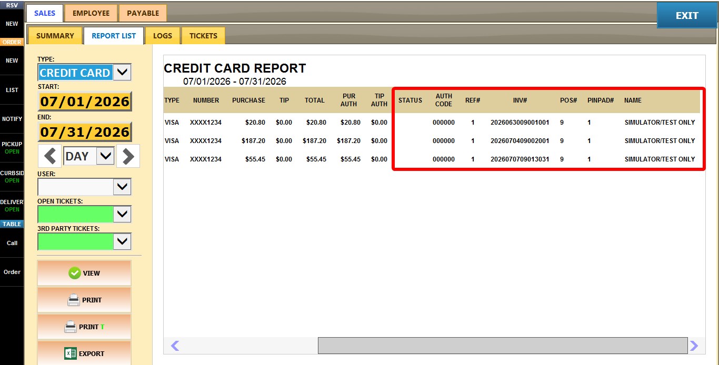The height and width of the screenshot is (365, 719).
Task: Click the CREDIT CARD REPORT title
Action: click(x=235, y=68)
